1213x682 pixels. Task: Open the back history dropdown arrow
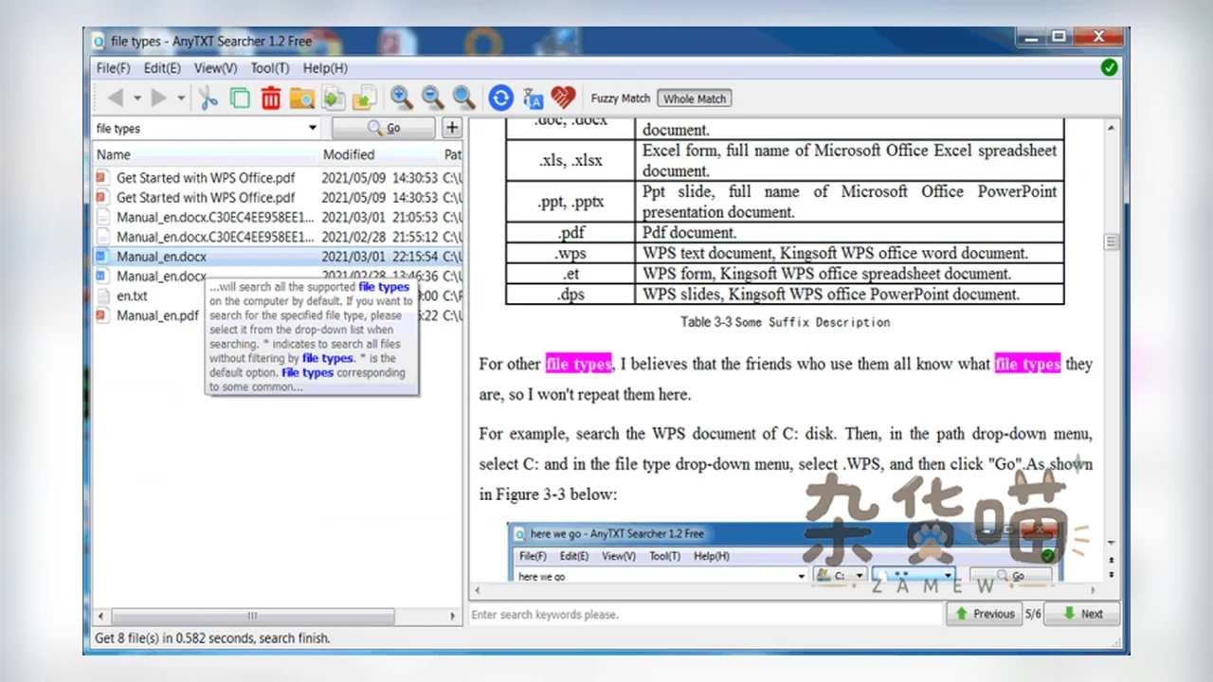click(136, 99)
